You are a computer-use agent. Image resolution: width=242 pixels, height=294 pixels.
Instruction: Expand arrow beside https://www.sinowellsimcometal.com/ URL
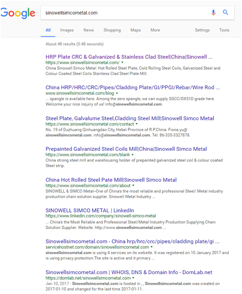[x=122, y=62]
